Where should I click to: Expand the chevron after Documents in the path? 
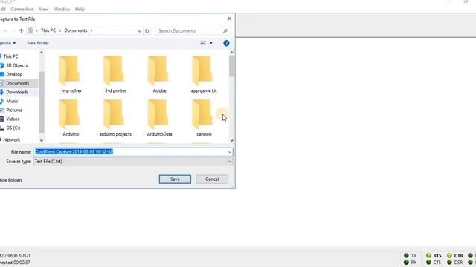pos(91,30)
